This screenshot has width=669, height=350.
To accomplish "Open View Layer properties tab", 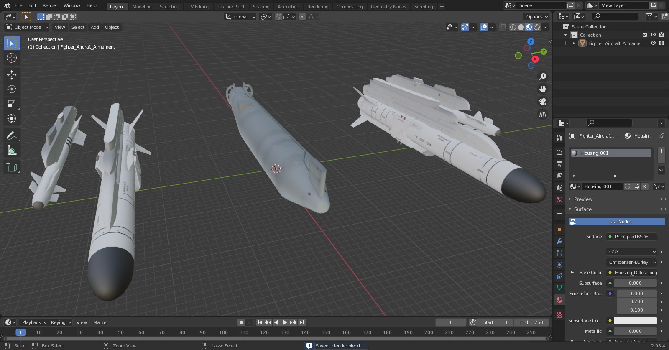I will [559, 176].
